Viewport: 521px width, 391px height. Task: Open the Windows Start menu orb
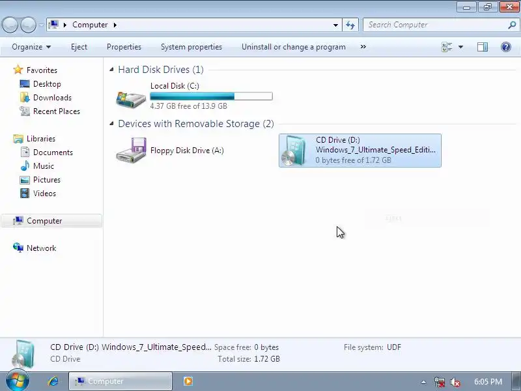coord(18,381)
